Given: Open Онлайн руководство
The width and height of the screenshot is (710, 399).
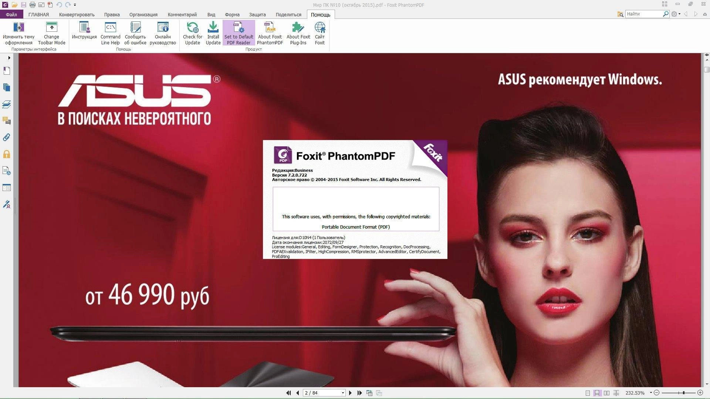Looking at the screenshot, I should (163, 33).
